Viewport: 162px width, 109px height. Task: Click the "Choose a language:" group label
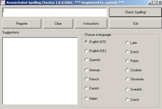(98, 35)
